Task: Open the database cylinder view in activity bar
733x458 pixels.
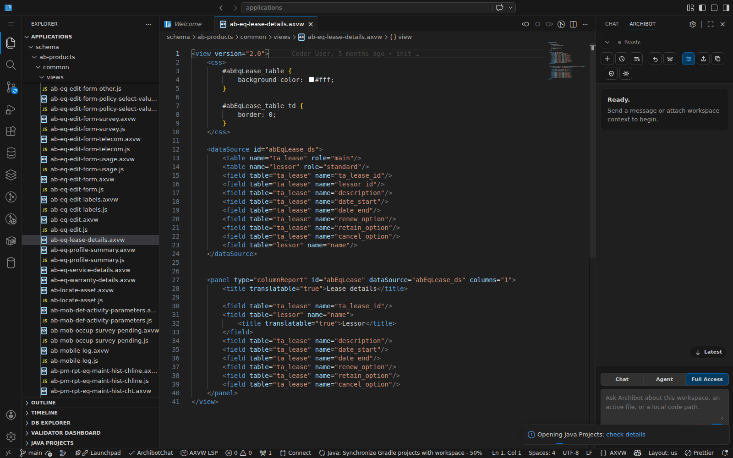Action: point(11,153)
